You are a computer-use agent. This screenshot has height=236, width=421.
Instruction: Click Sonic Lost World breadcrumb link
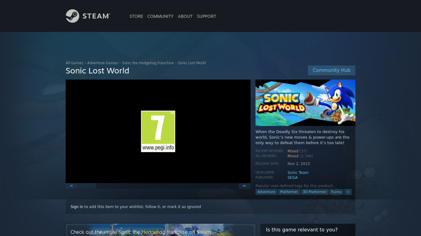pyautogui.click(x=191, y=63)
